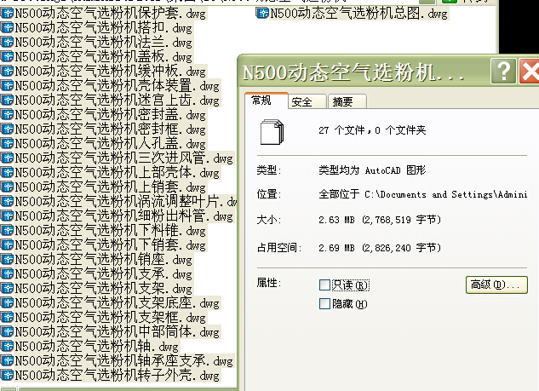539x391 pixels.
Task: Click the 类型均为 AutoCAD 图形 type text
Action: [372, 170]
